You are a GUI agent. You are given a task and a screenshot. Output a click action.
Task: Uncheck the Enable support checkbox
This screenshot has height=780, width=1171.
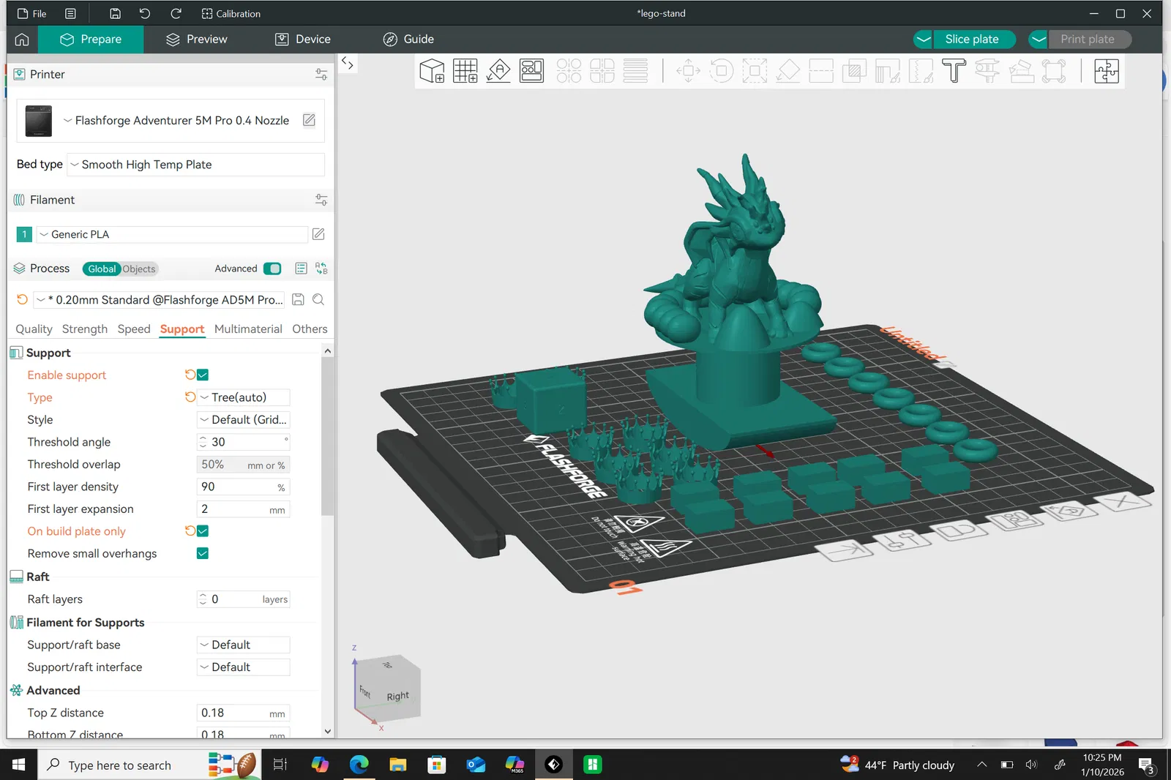click(x=203, y=375)
